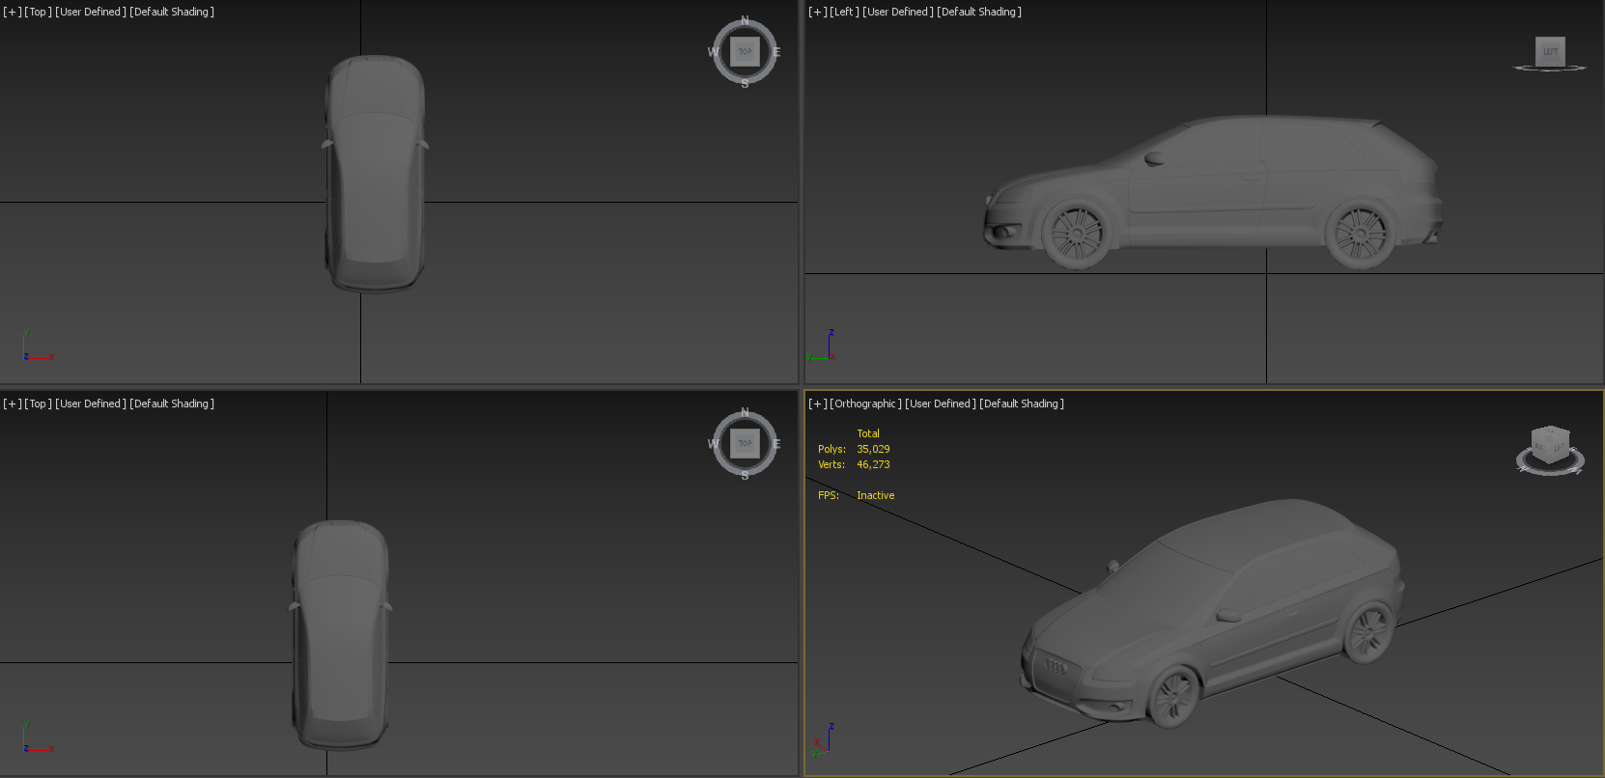
Task: Open [User Defined] menu in the upper Top viewport
Action: tap(91, 13)
